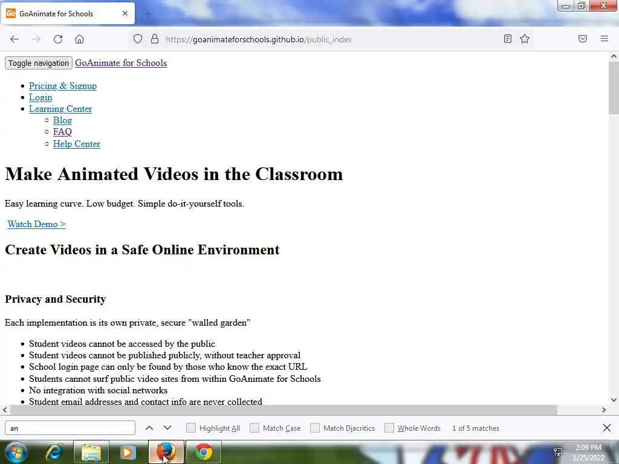The height and width of the screenshot is (464, 619).
Task: Enable Match Case checkbox
Action: tap(254, 428)
